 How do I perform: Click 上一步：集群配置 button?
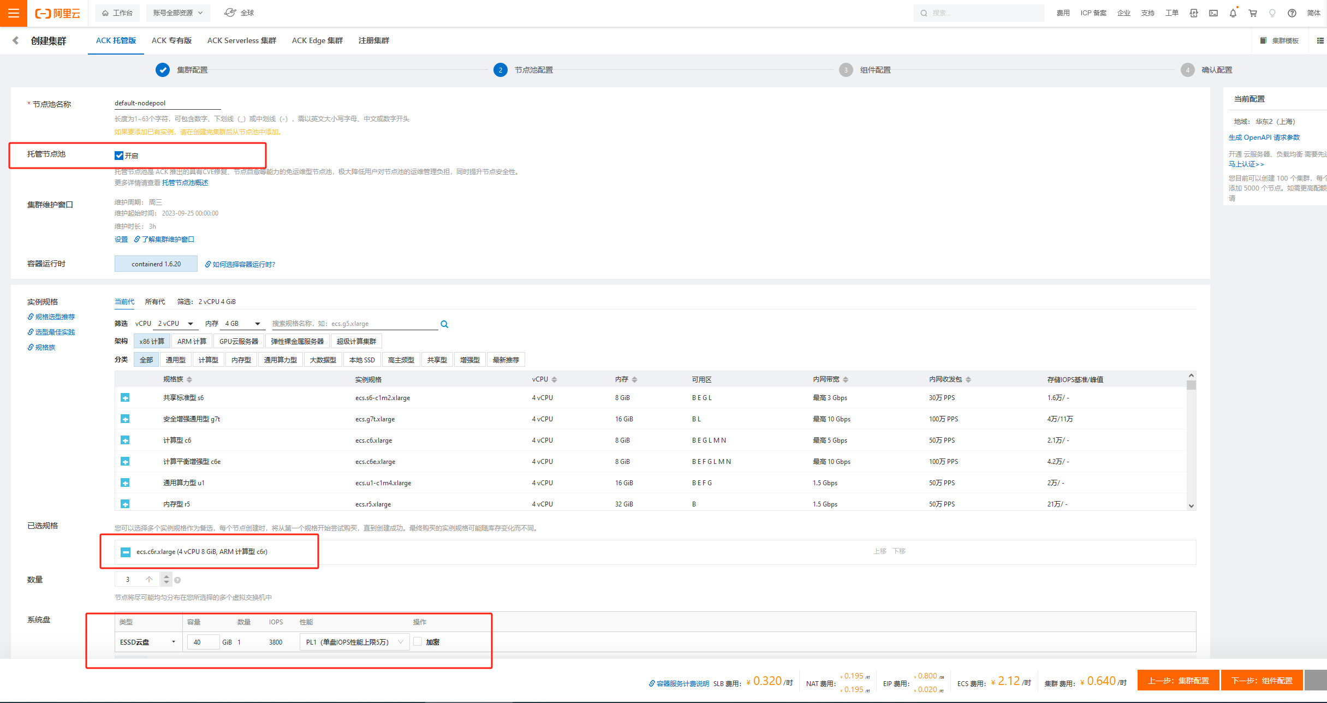tap(1178, 681)
